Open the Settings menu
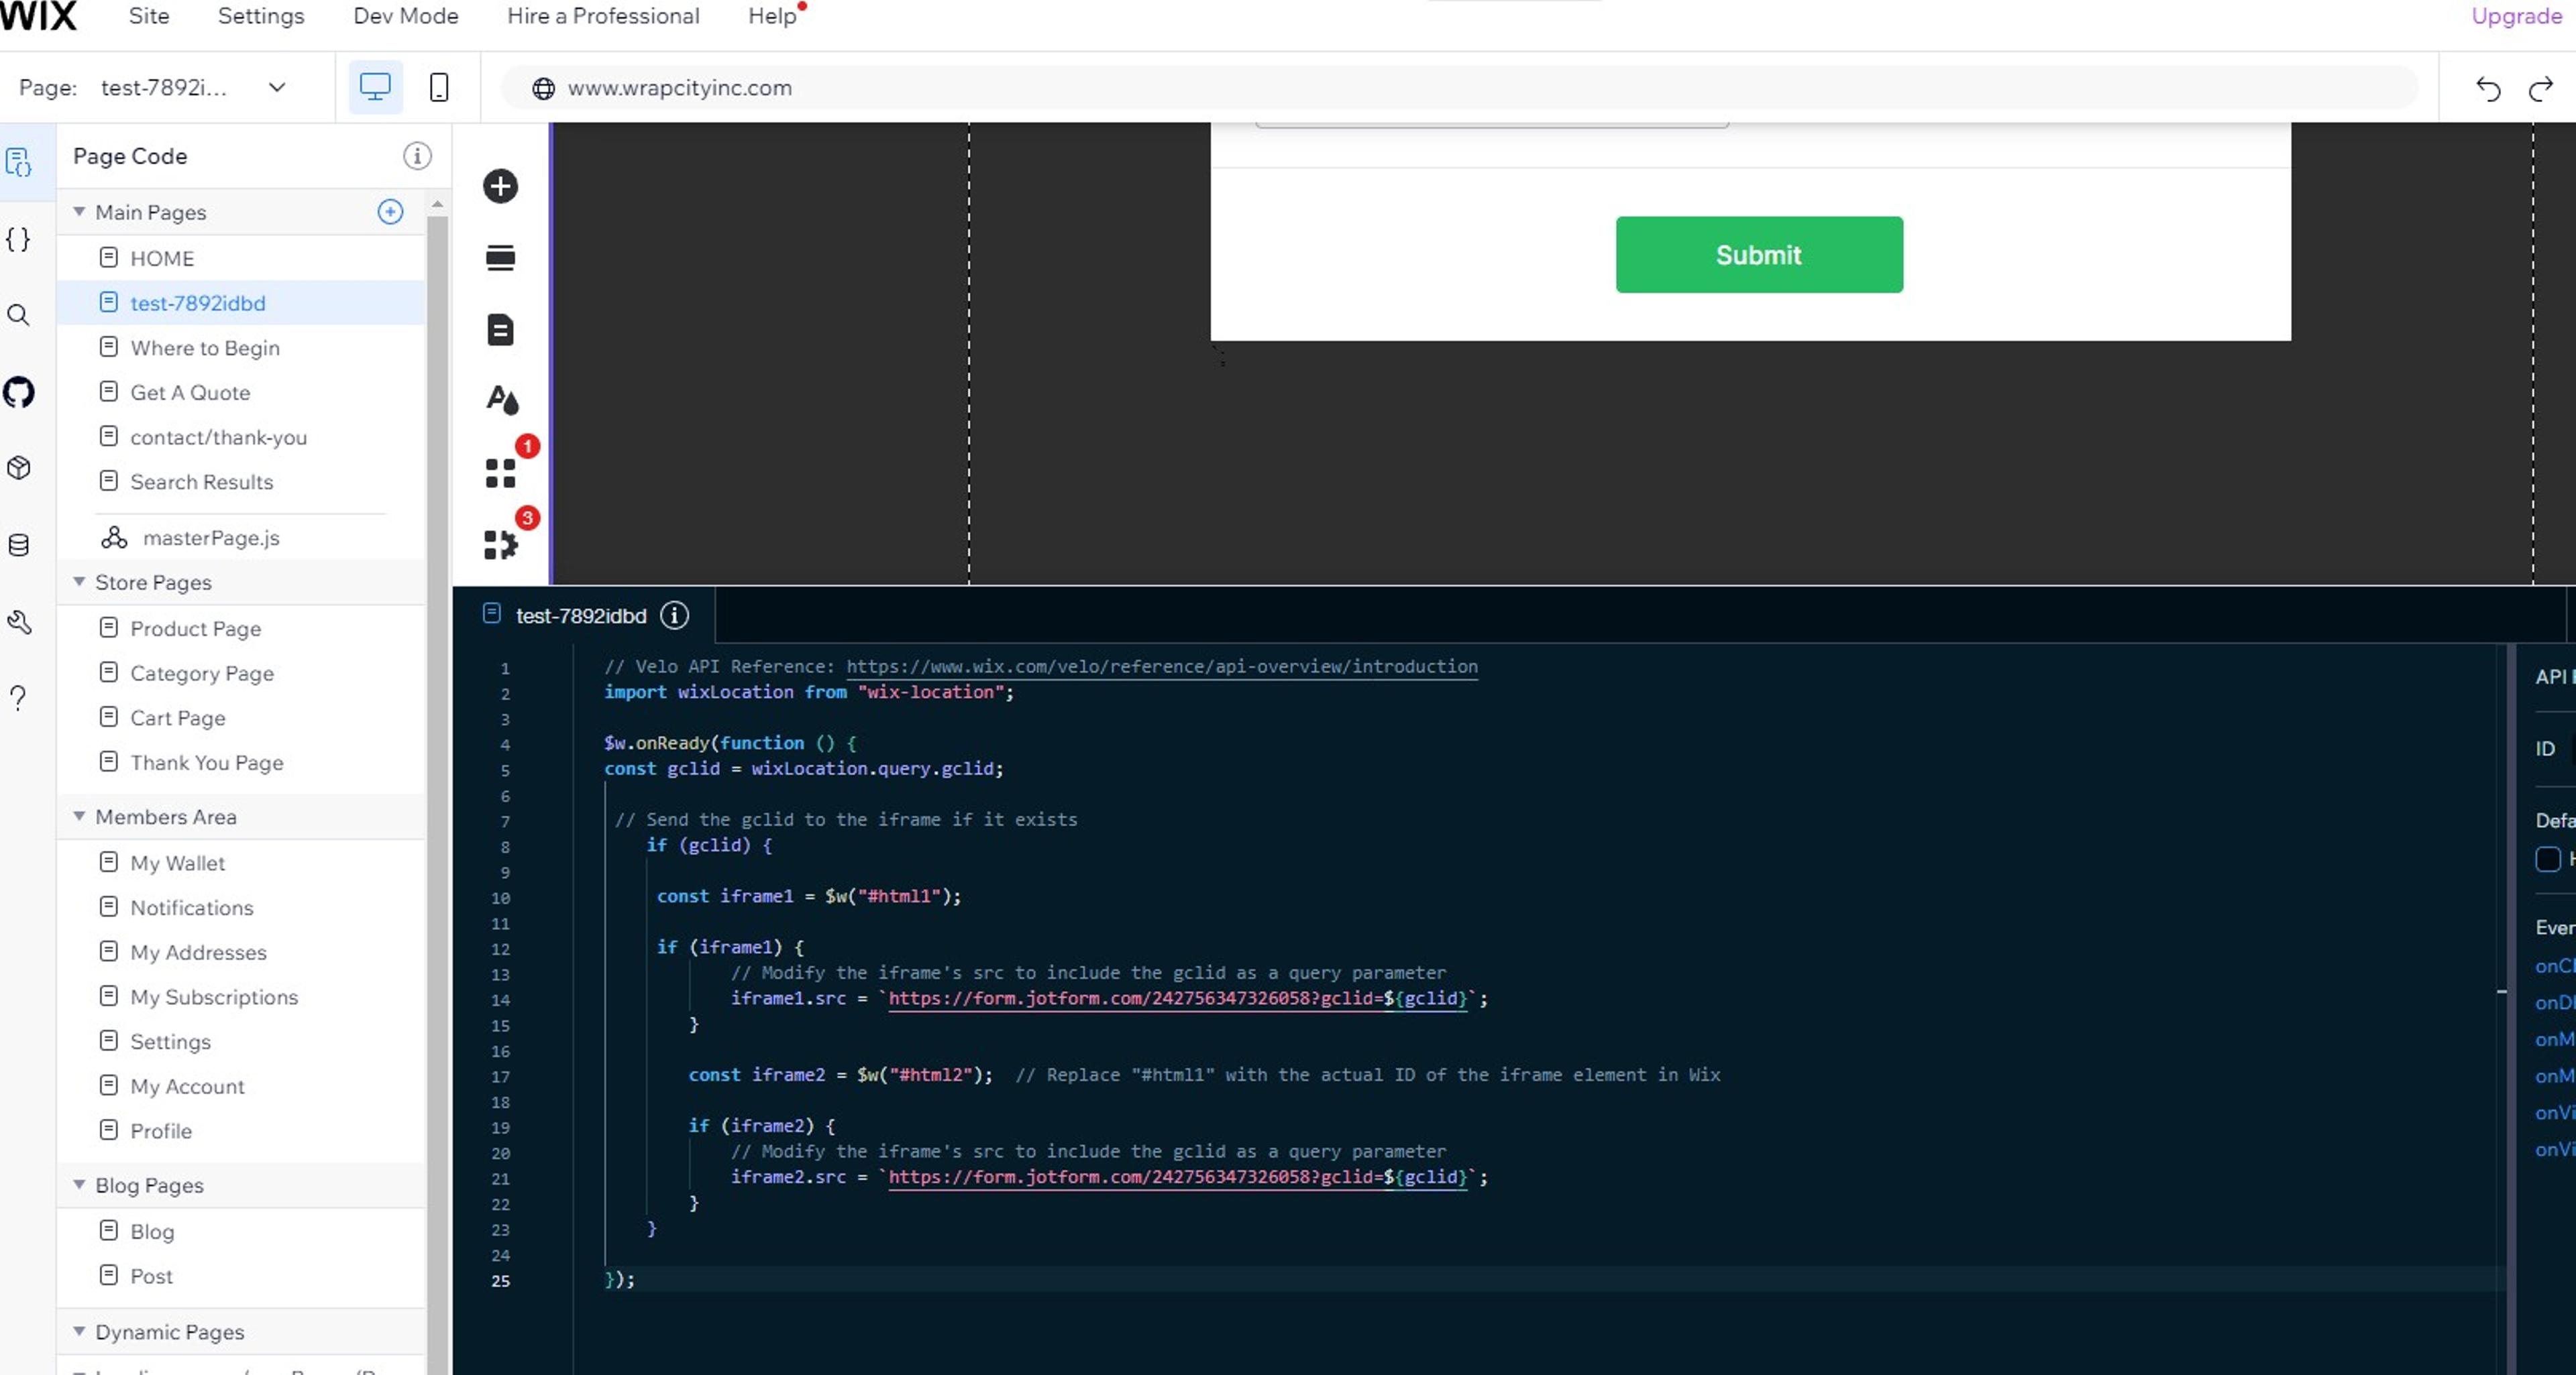Viewport: 2576px width, 1375px height. (x=261, y=16)
